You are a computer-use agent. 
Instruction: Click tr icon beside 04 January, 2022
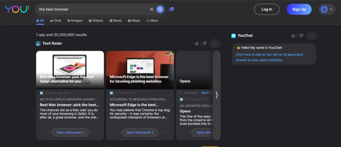click(x=181, y=99)
